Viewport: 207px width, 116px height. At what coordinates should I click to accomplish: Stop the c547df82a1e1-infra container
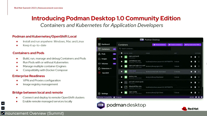pos(191,62)
